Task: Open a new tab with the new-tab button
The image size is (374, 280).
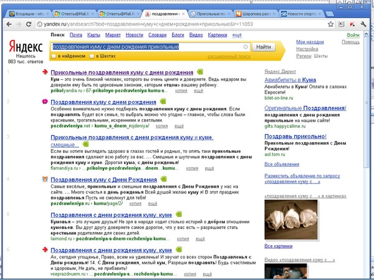Action: pyautogui.click(x=329, y=14)
